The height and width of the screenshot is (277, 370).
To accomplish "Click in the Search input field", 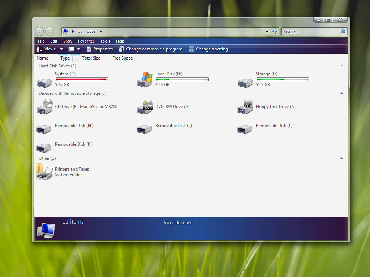I will (311, 32).
